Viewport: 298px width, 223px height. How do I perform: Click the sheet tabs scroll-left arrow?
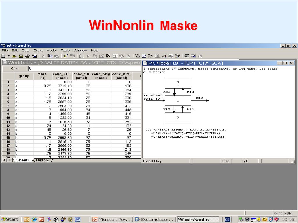coord(4,160)
